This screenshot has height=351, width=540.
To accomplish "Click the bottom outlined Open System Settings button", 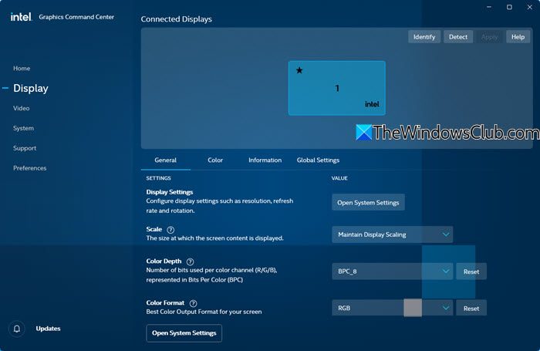I will [x=184, y=333].
